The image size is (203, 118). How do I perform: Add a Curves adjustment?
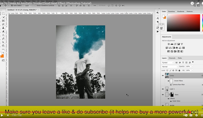175,44
